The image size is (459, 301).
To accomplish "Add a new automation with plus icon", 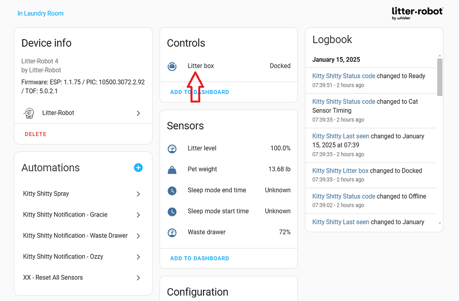I will pos(138,168).
